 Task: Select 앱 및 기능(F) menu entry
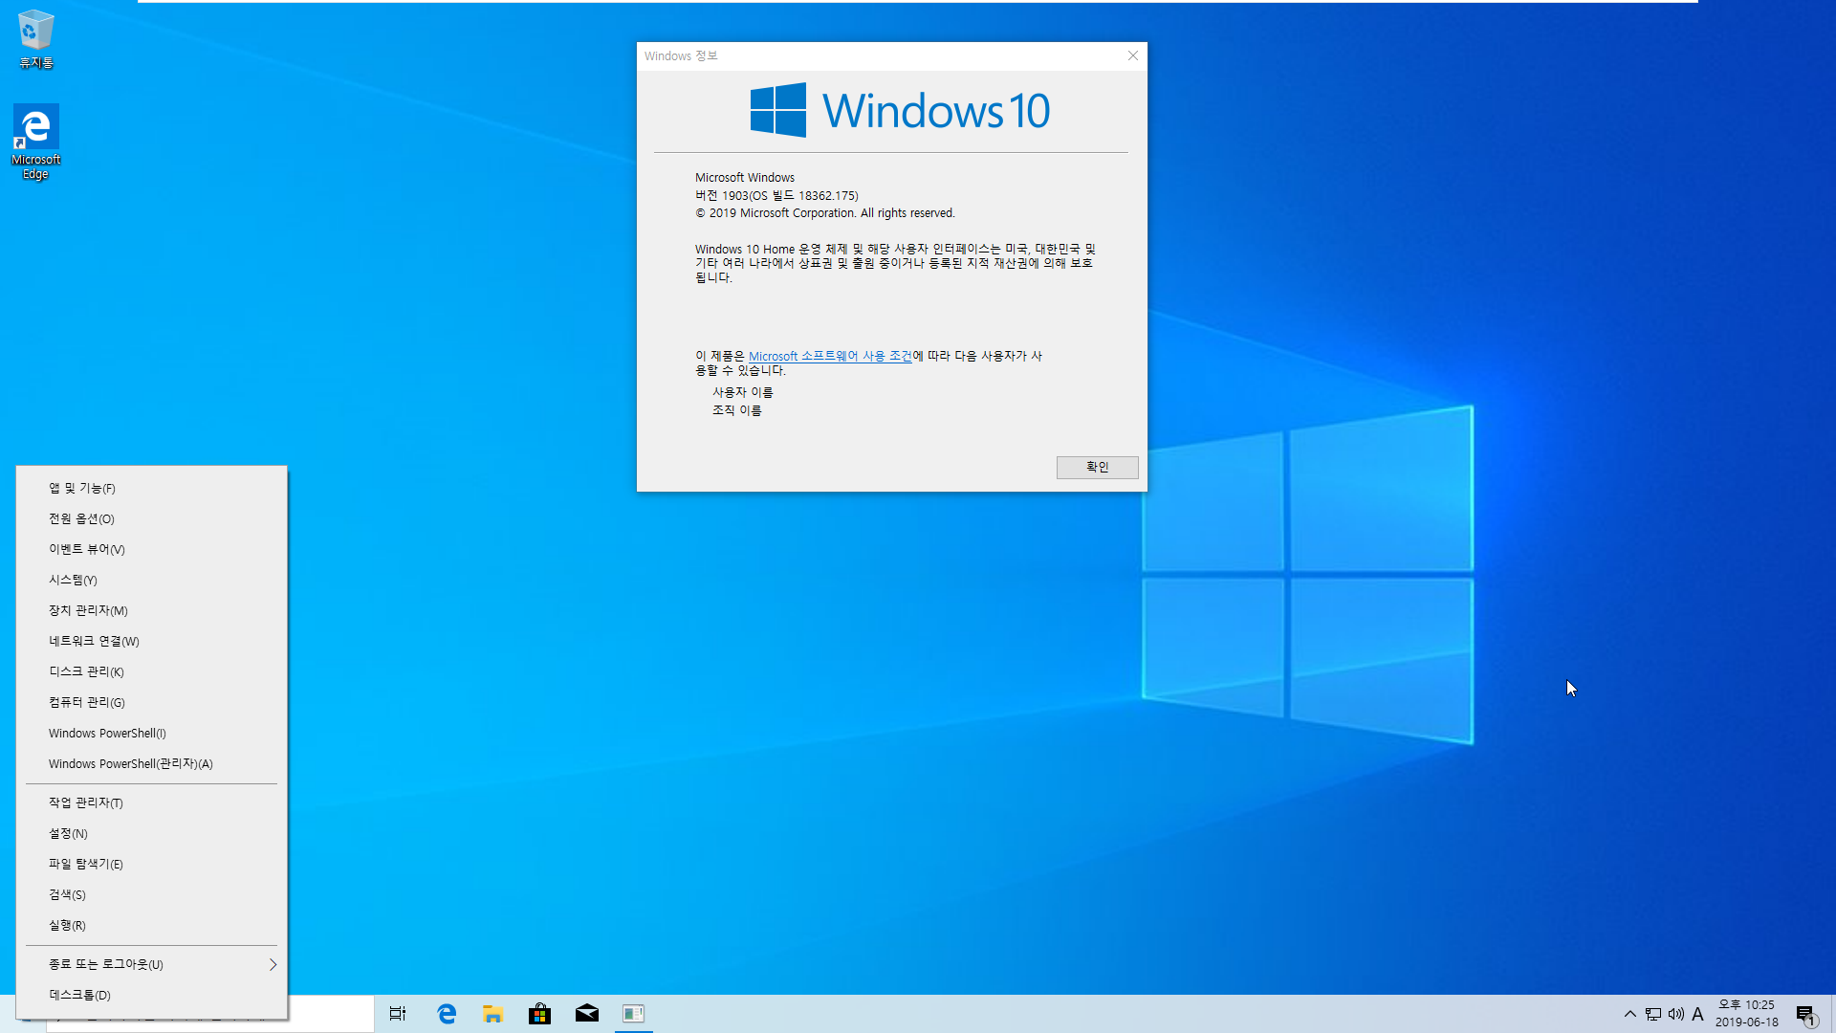[x=151, y=488]
